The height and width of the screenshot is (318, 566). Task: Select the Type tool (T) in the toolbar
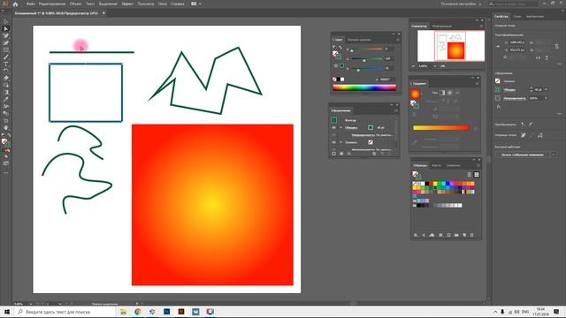point(6,64)
